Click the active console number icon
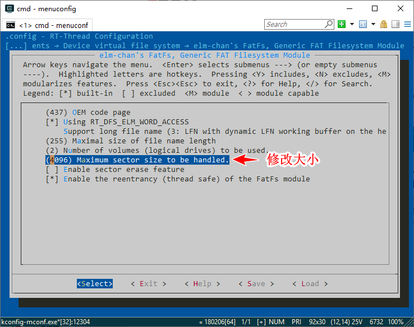The width and height of the screenshot is (414, 327). tap(362, 24)
